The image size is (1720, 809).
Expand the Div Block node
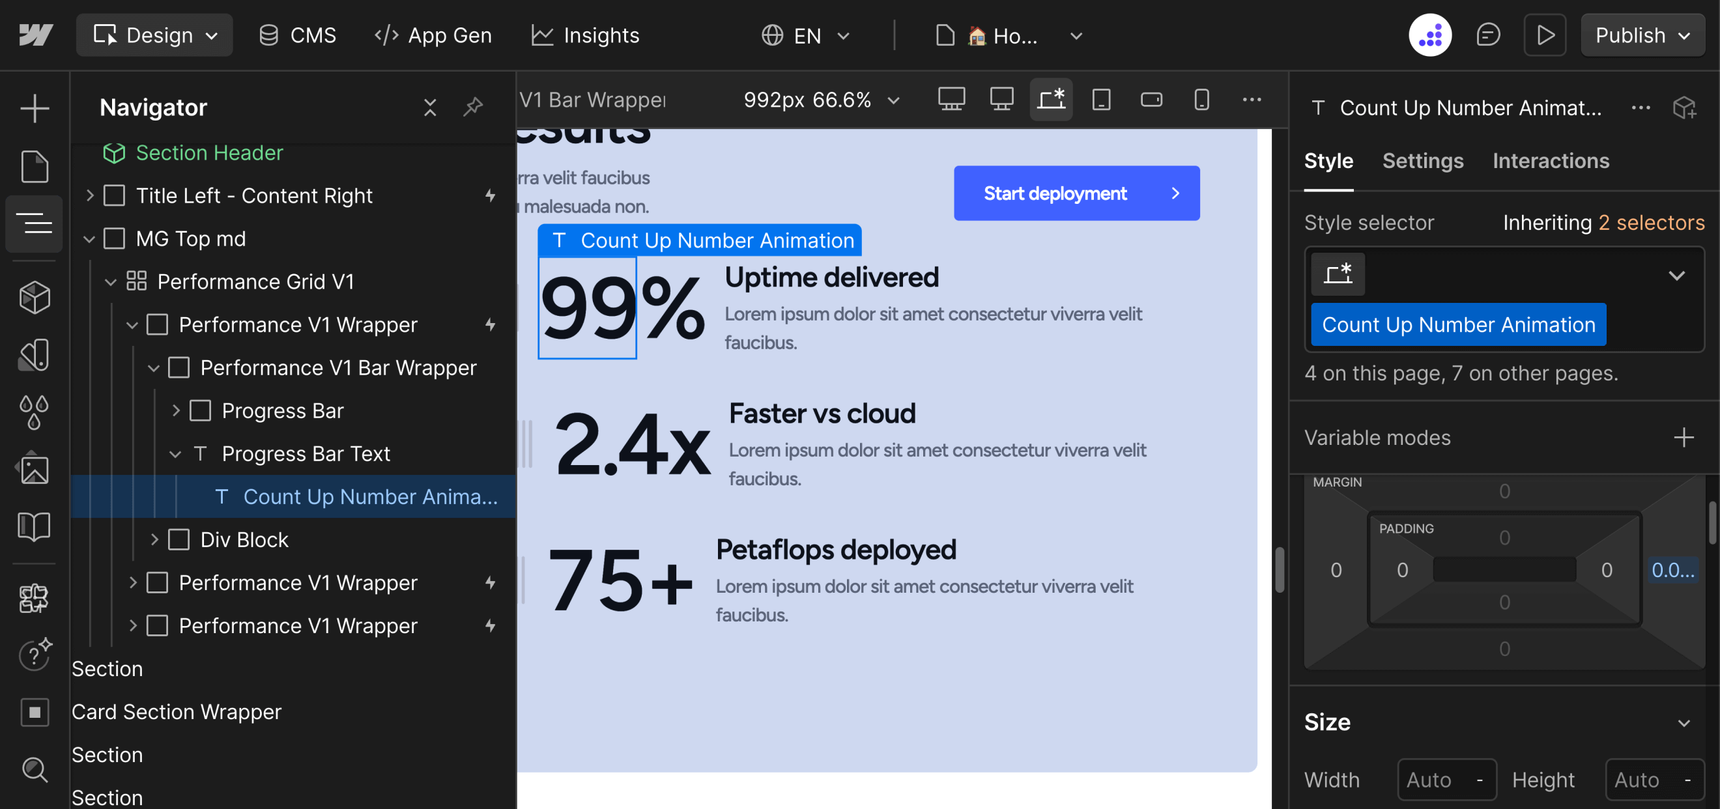[x=154, y=539]
